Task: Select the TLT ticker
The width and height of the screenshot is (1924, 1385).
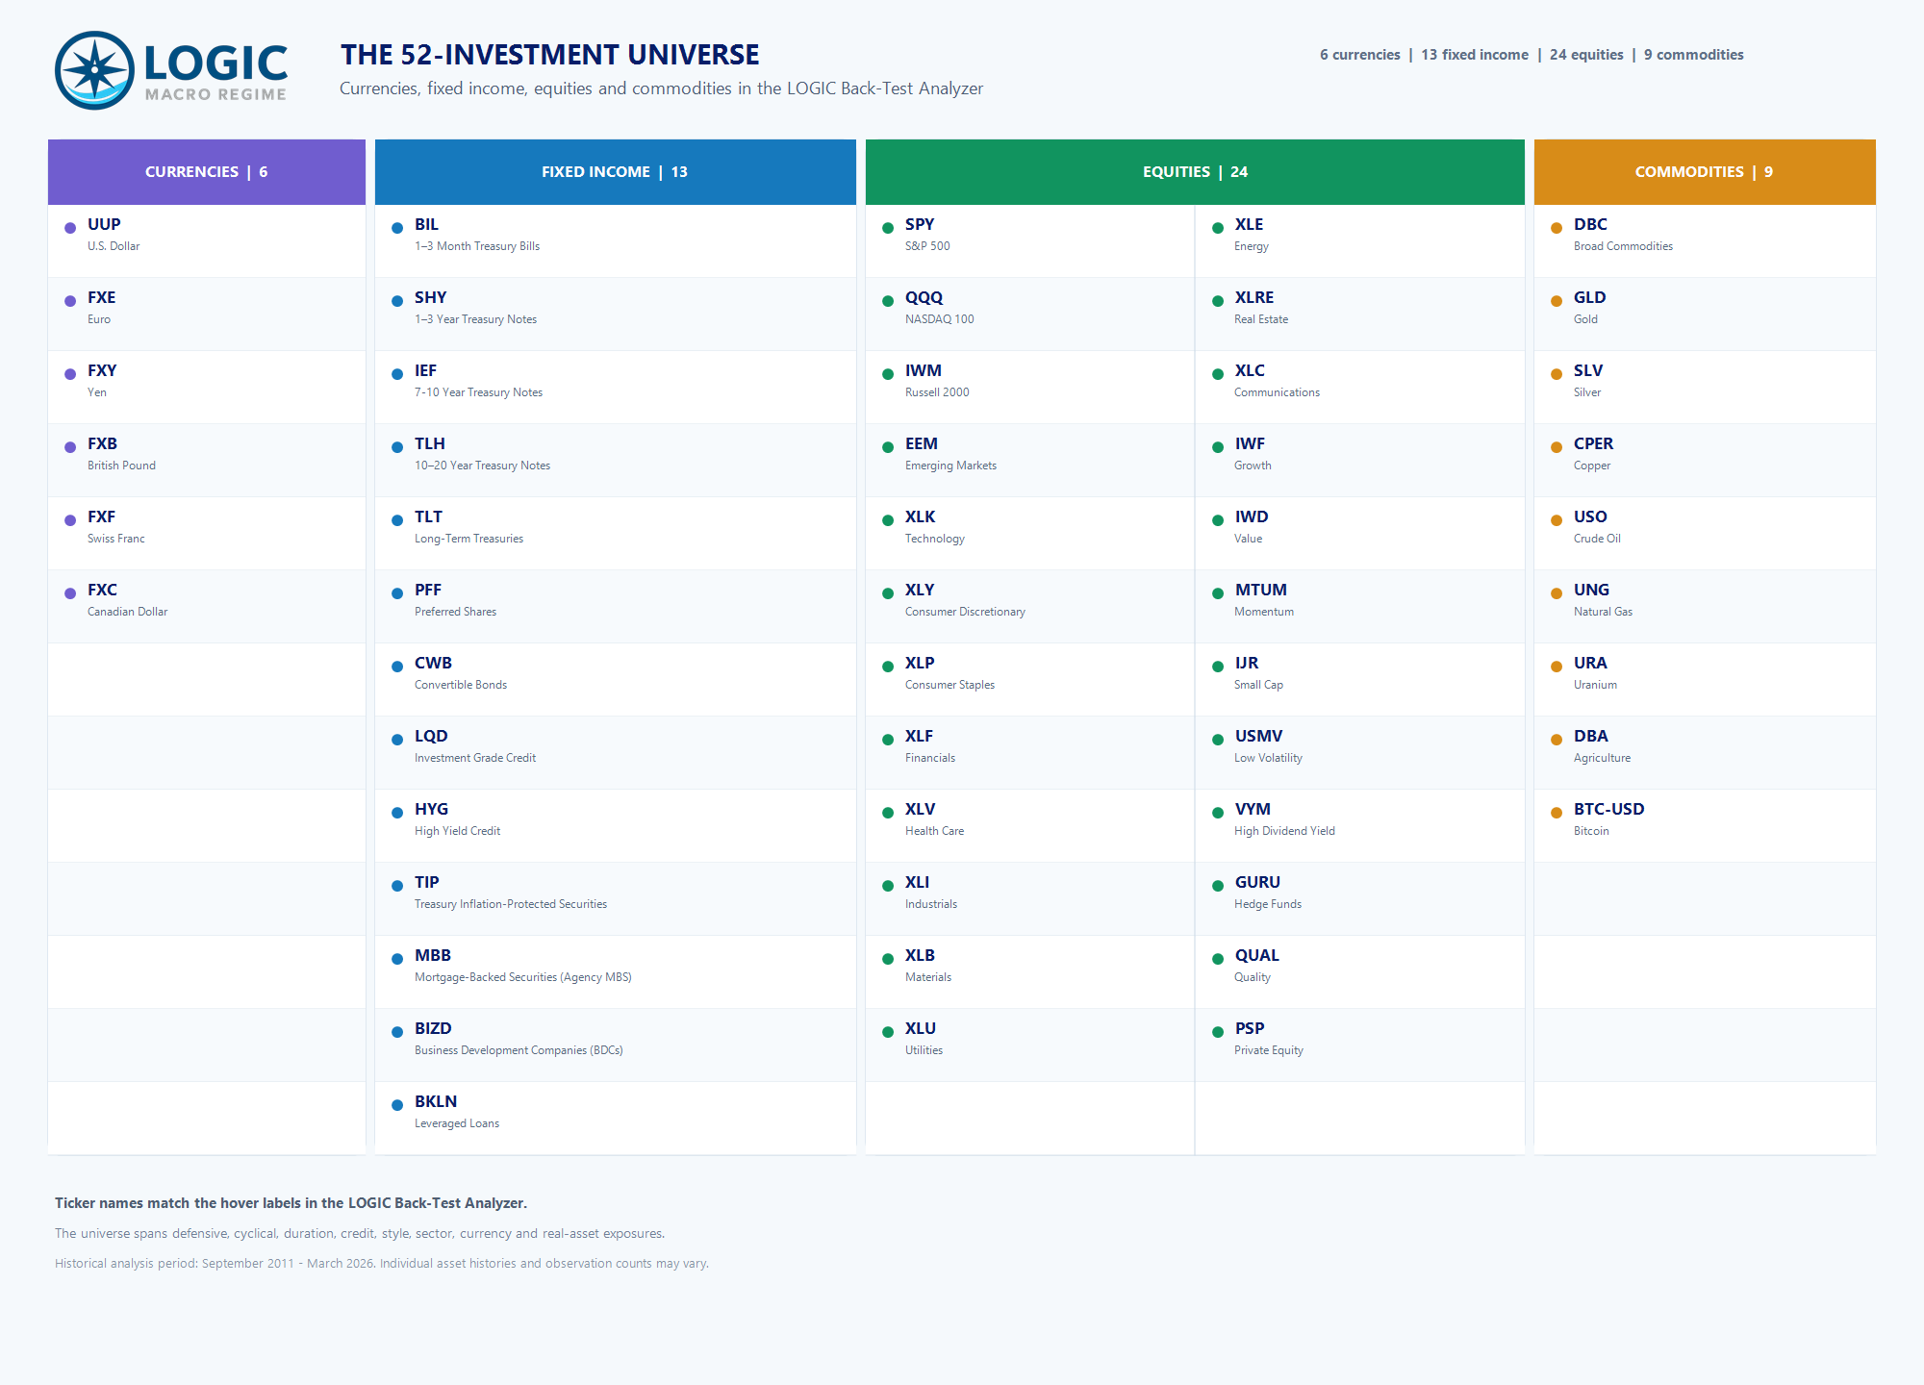Action: [428, 517]
